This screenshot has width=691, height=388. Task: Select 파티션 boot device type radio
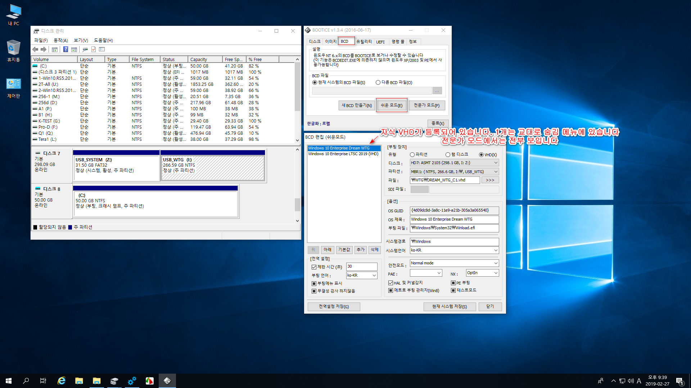pyautogui.click(x=412, y=155)
